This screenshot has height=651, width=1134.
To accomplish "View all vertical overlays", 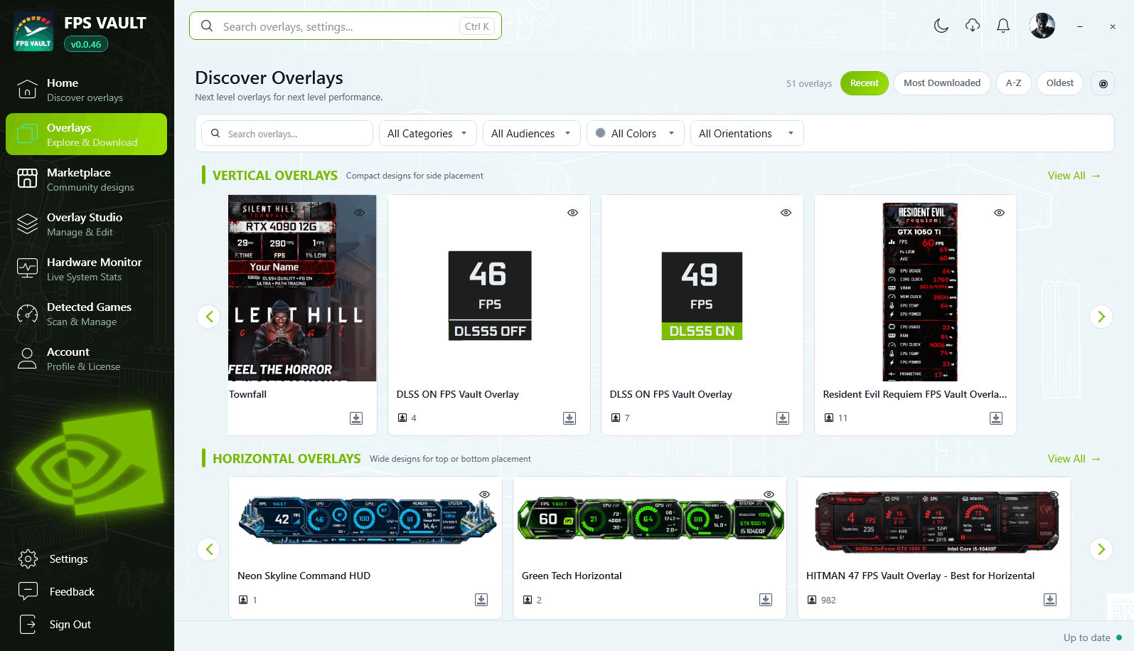I will click(x=1074, y=176).
